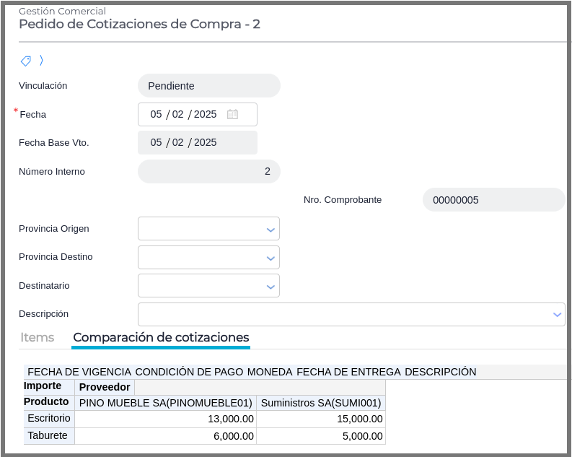The image size is (572, 457).
Task: Click the Fecha Base Vto. field
Action: tap(197, 142)
